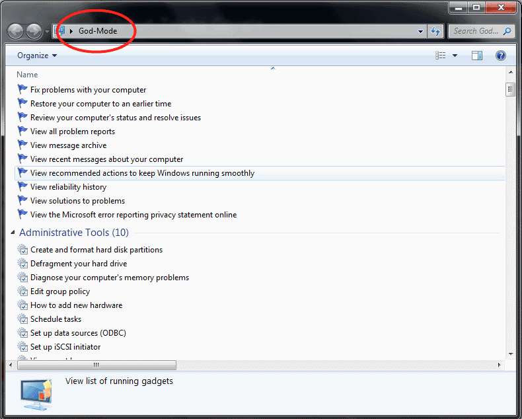Click the Back navigation arrow button
This screenshot has height=419, width=522.
point(15,32)
